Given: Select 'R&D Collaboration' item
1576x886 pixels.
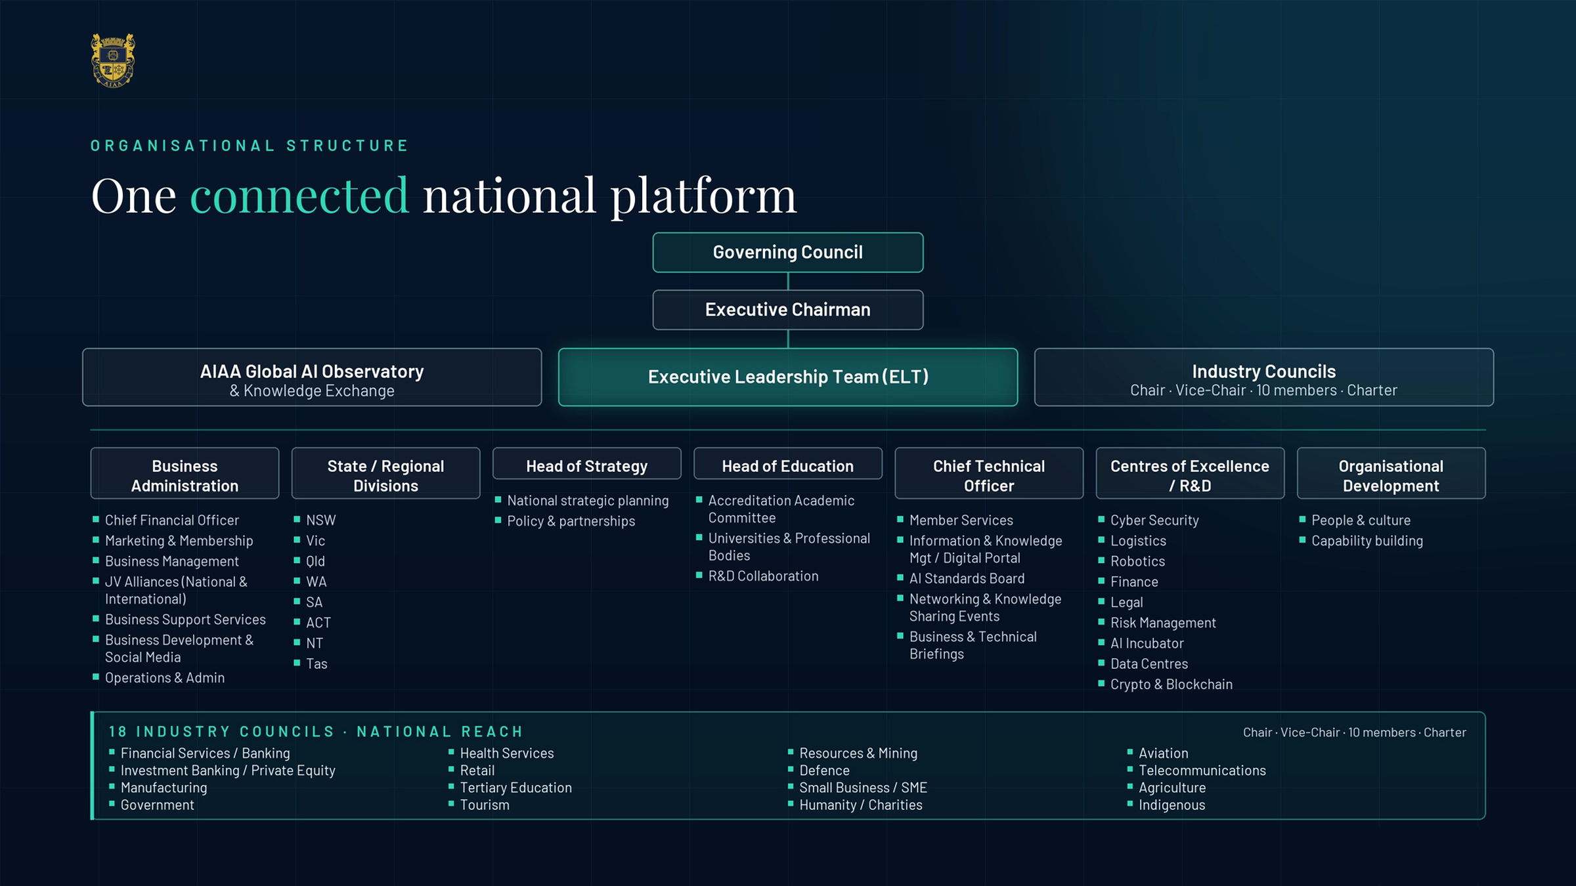Looking at the screenshot, I should pyautogui.click(x=764, y=576).
